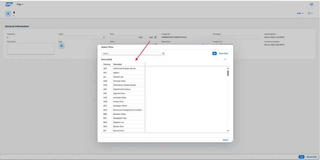Click the Search field in Select: Price

[x=132, y=54]
